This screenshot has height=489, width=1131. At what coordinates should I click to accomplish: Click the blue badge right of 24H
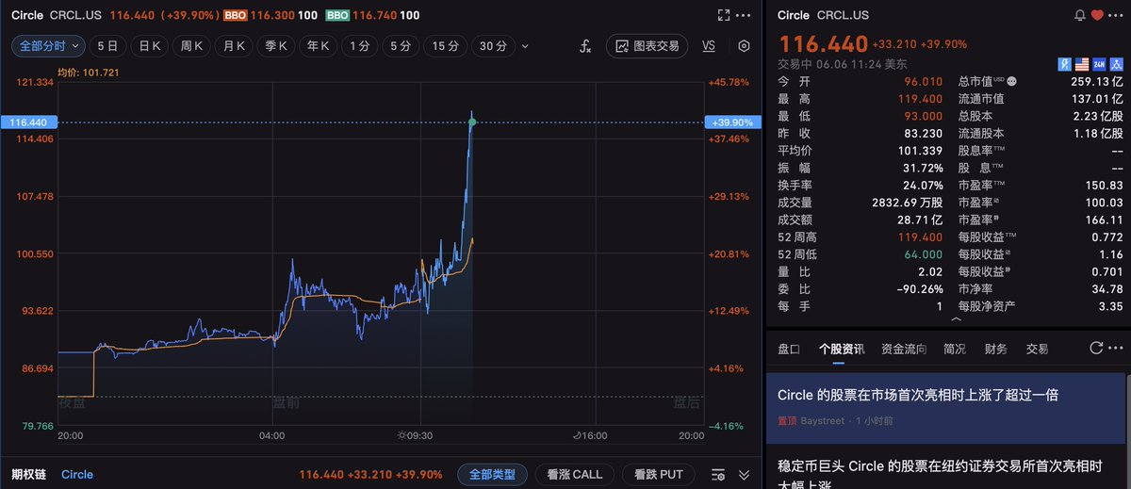pyautogui.click(x=1116, y=63)
